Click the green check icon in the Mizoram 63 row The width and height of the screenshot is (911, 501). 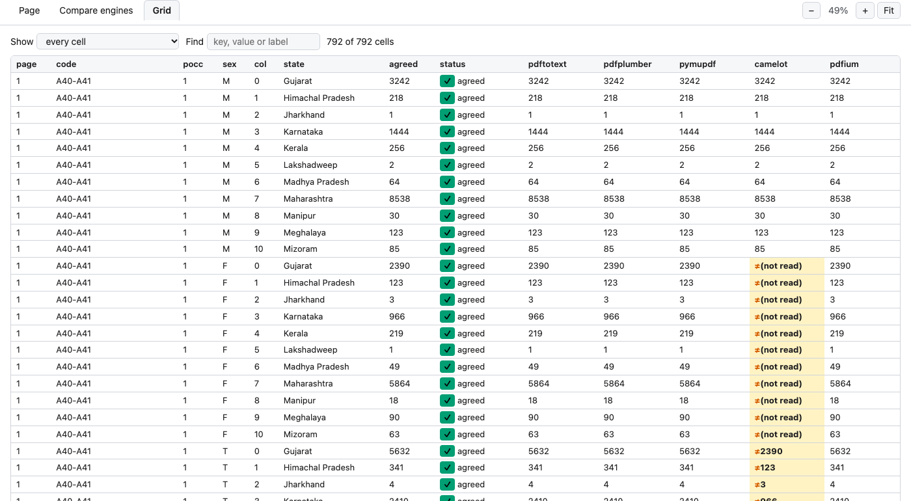446,435
